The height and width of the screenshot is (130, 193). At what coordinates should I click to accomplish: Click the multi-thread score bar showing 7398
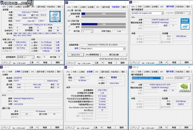tap(104, 24)
